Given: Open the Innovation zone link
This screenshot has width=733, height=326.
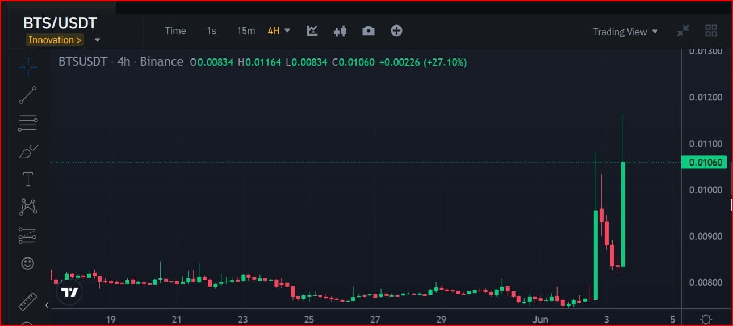Looking at the screenshot, I should click(55, 40).
